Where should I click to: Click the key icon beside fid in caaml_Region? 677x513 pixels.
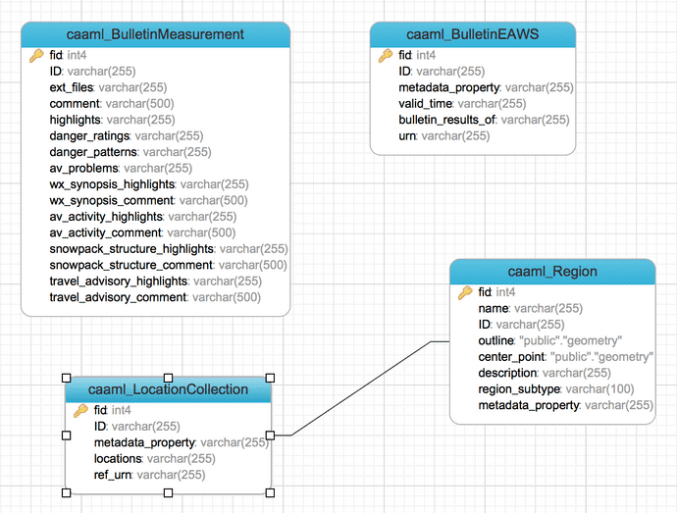pyautogui.click(x=465, y=292)
